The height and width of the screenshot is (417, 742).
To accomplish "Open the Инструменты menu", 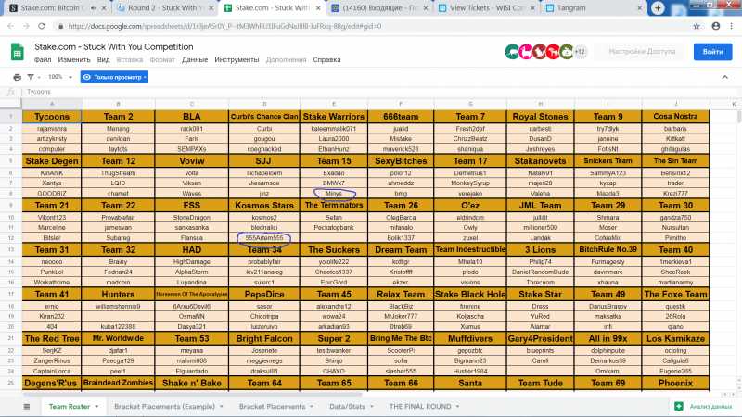I will point(237,60).
